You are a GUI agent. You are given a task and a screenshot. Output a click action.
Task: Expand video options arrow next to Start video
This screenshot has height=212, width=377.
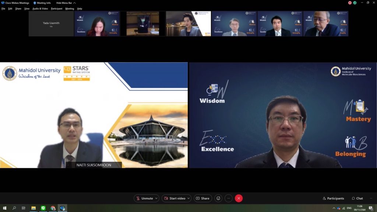[188, 198]
